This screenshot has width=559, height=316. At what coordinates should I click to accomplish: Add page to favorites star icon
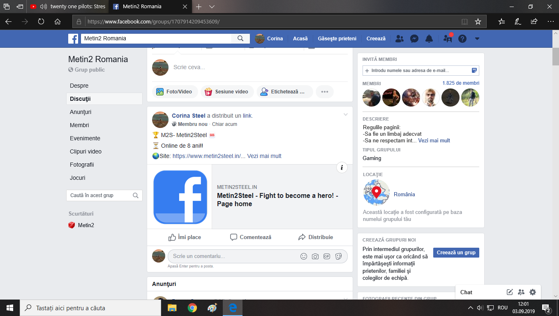(478, 21)
